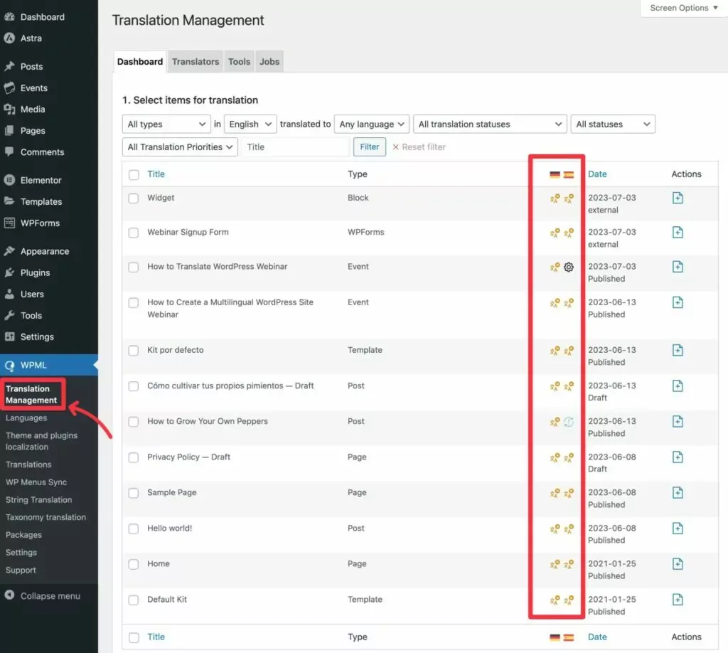This screenshot has height=653, width=728.
Task: Open the Jobs tab
Action: [269, 62]
